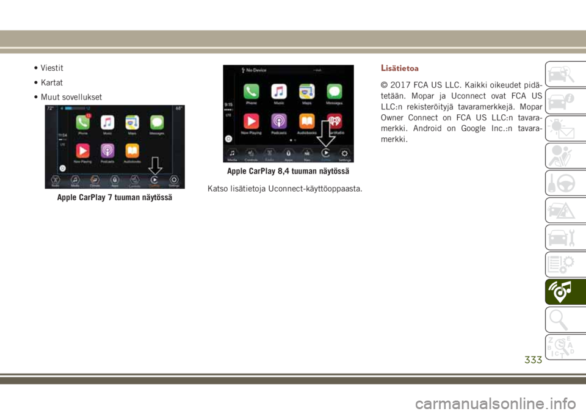Select Nav in the 8.4-inch screen bottom bar
The image size is (586, 414).
coord(307,154)
